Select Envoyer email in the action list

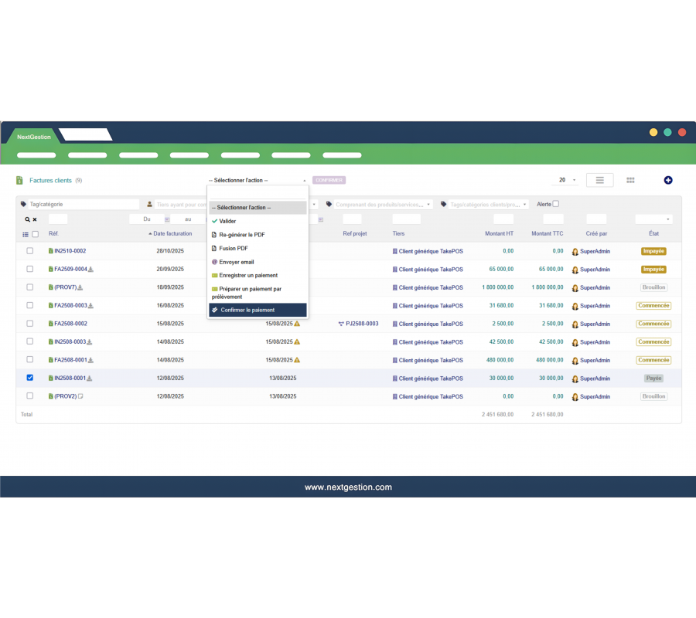[237, 262]
